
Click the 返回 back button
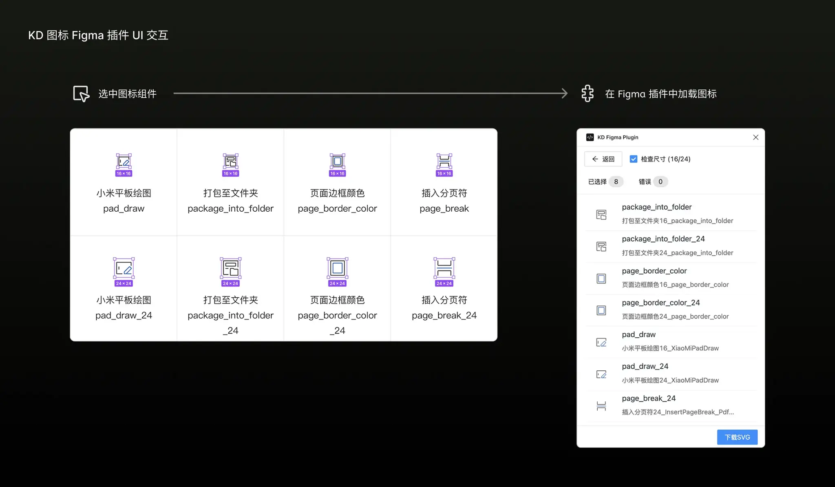point(603,159)
